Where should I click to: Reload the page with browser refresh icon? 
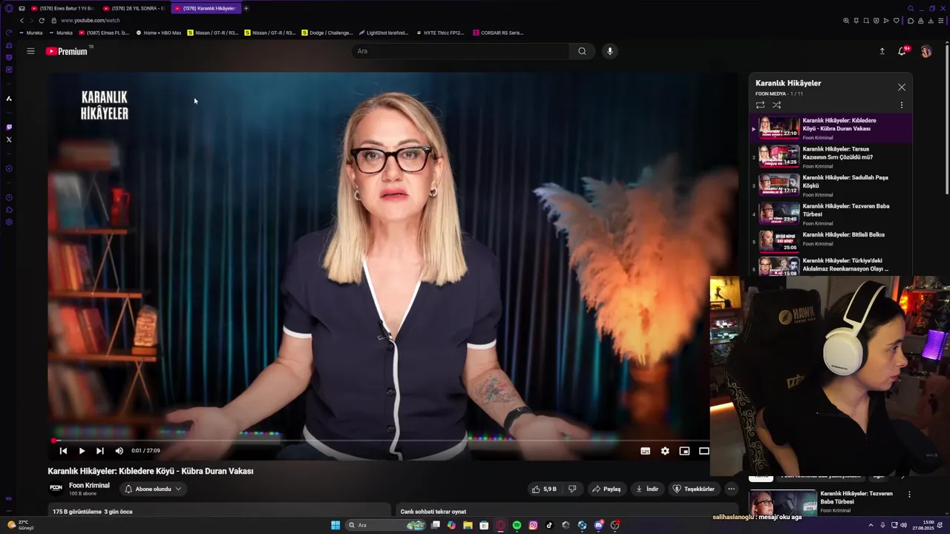pos(42,21)
